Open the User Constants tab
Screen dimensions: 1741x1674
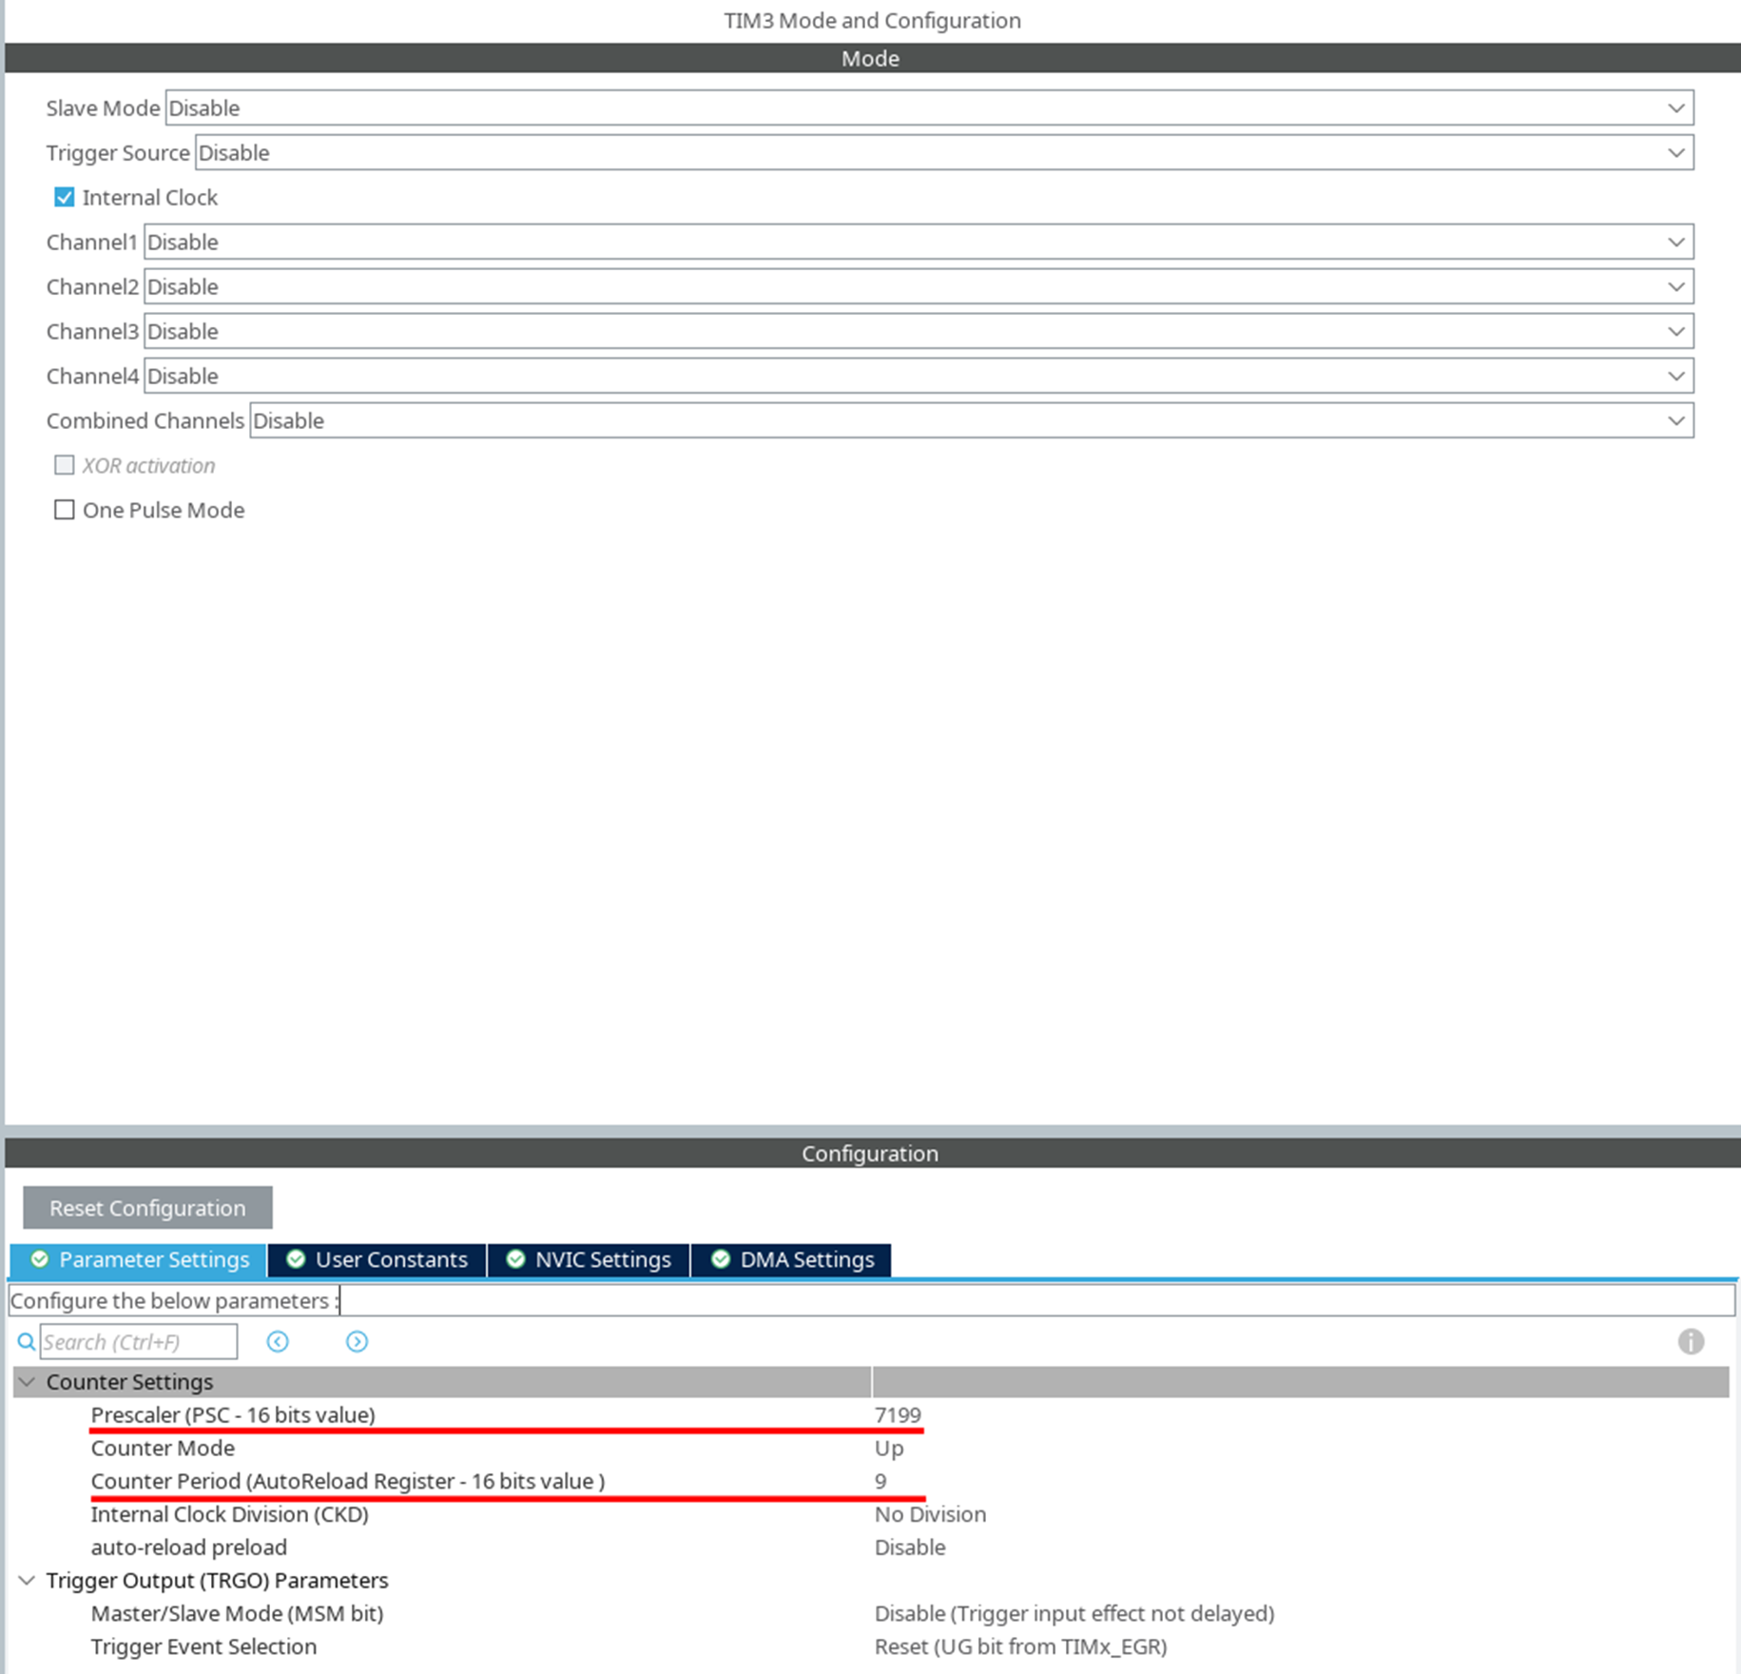coord(377,1259)
